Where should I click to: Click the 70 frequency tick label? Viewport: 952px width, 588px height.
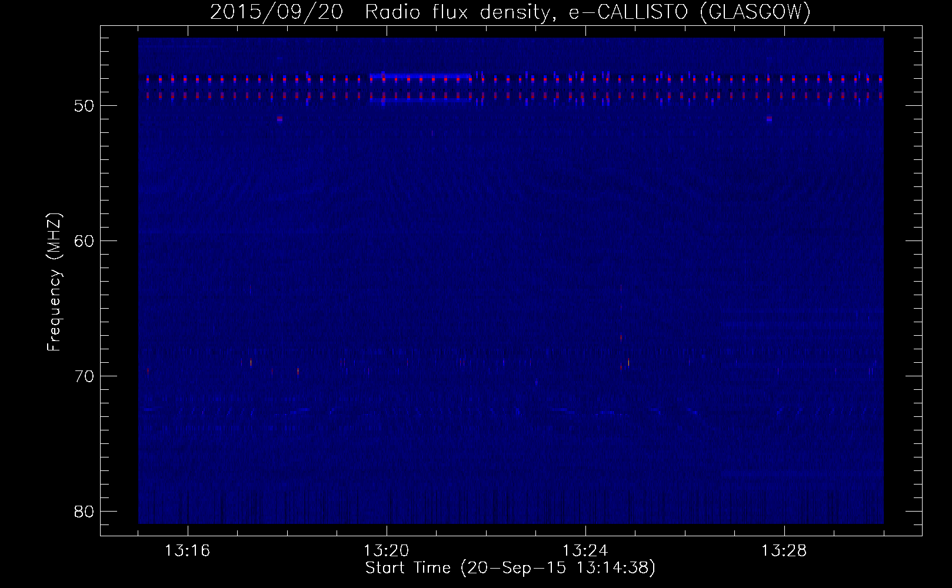tap(84, 376)
